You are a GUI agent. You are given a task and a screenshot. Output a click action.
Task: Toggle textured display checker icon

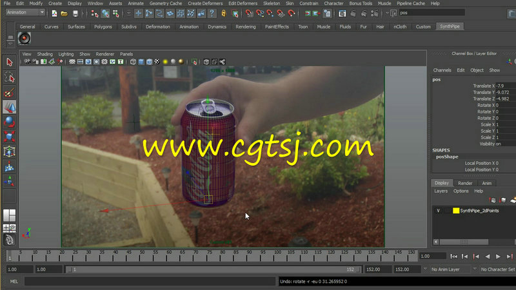coord(157,62)
